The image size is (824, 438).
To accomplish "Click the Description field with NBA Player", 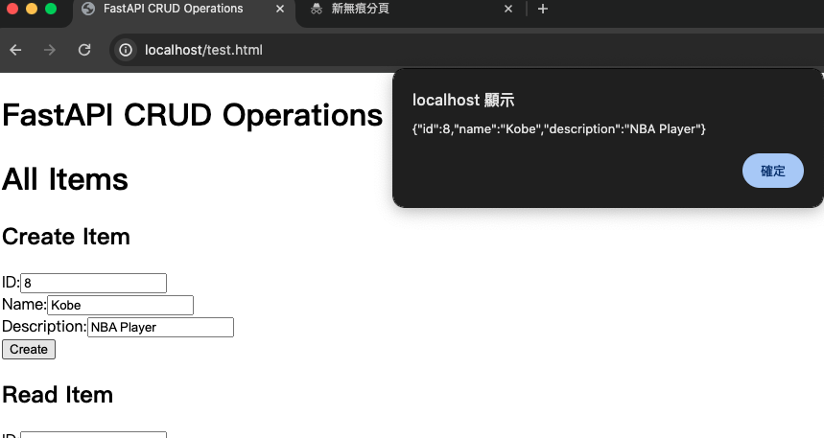I will (x=160, y=327).
